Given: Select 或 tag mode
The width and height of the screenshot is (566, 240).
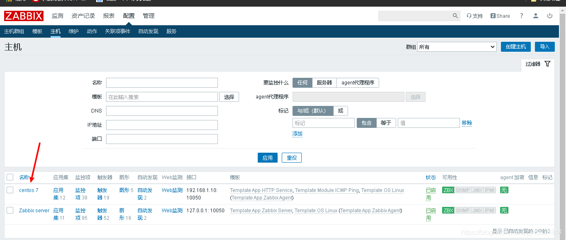Looking at the screenshot, I should 341,111.
